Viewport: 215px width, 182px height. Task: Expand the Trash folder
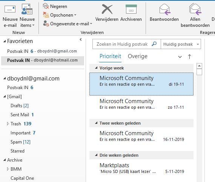point(8,124)
